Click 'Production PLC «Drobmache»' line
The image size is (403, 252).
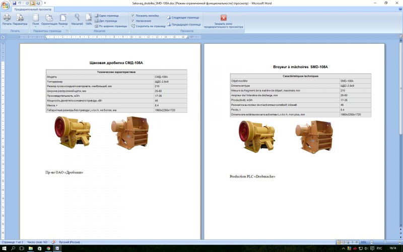pos(252,176)
